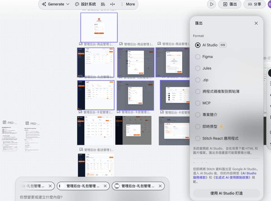Click the align layout icon in toolbar
Image resolution: width=271 pixels, height=201 pixels.
pos(103,4)
